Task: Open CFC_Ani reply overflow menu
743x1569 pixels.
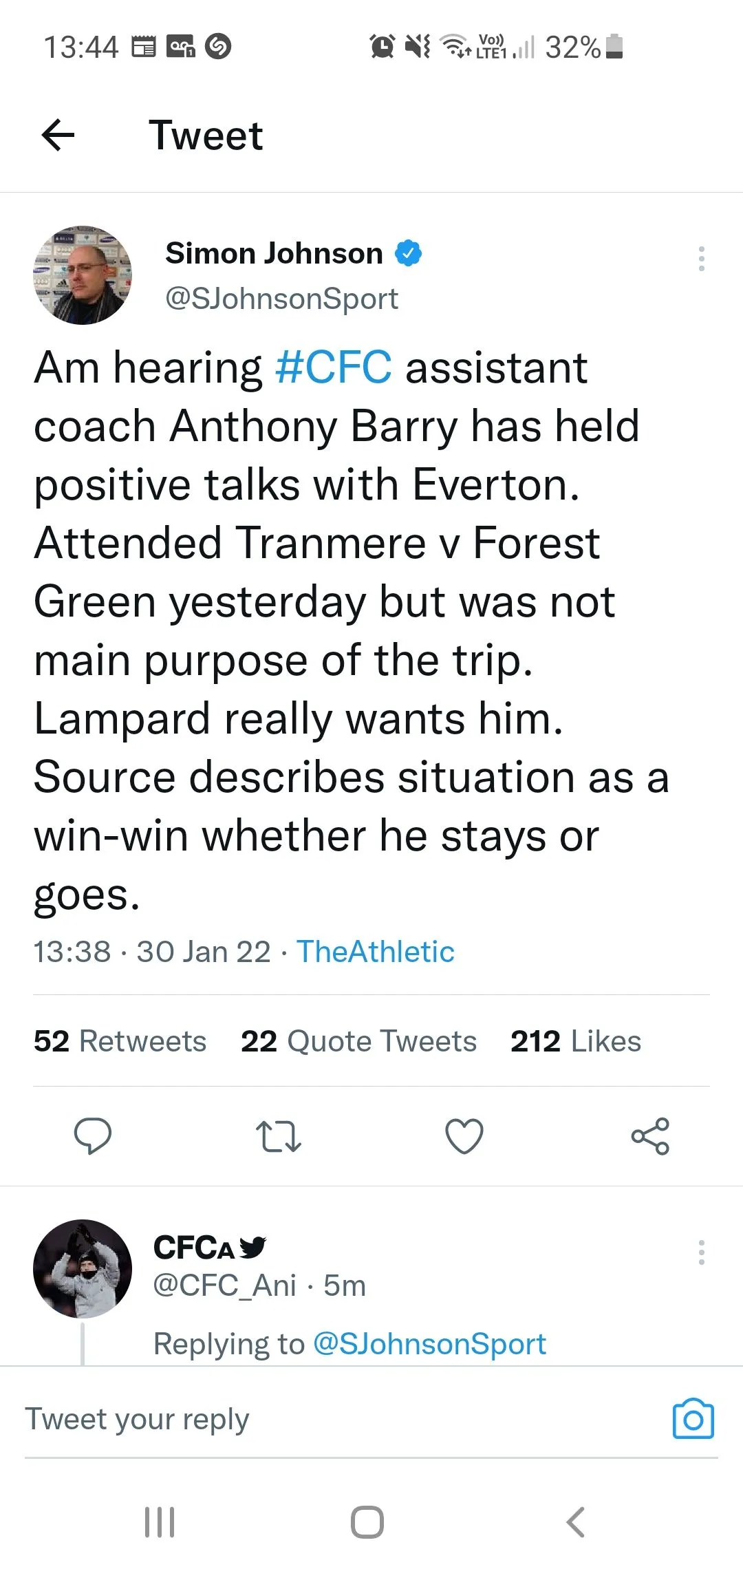Action: pyautogui.click(x=701, y=1252)
